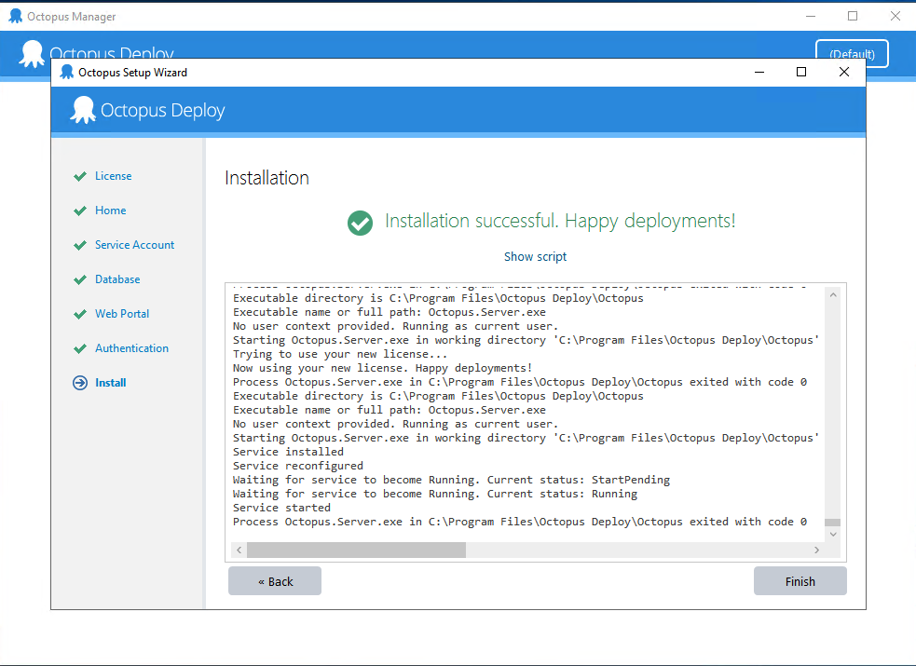Click the log scroll up arrow
The height and width of the screenshot is (666, 916).
tap(833, 294)
